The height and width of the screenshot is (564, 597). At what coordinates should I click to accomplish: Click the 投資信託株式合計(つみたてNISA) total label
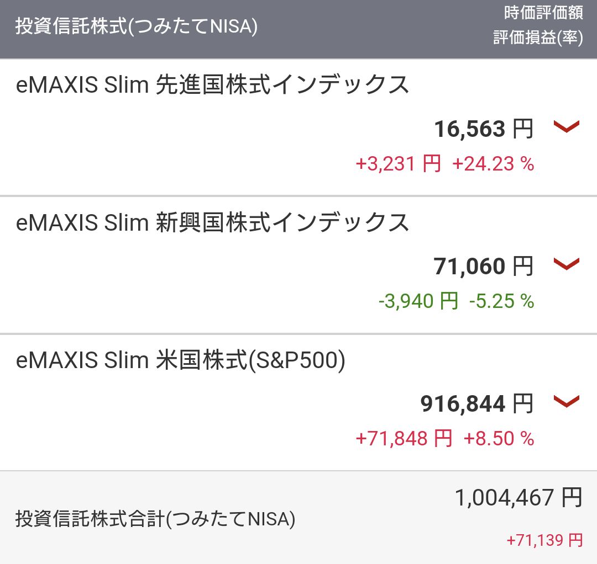click(x=155, y=519)
